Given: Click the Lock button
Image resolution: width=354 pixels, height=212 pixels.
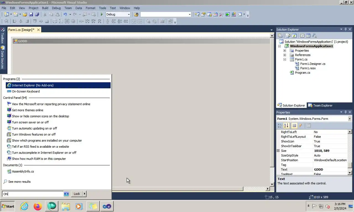Looking at the screenshot, I should tap(77, 194).
